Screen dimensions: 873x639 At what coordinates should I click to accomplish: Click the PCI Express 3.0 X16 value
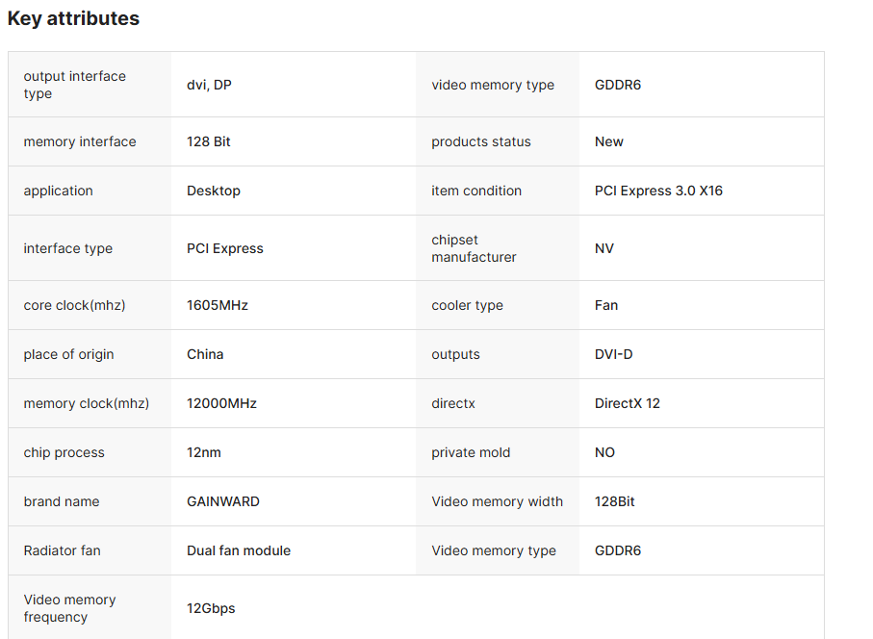point(657,191)
